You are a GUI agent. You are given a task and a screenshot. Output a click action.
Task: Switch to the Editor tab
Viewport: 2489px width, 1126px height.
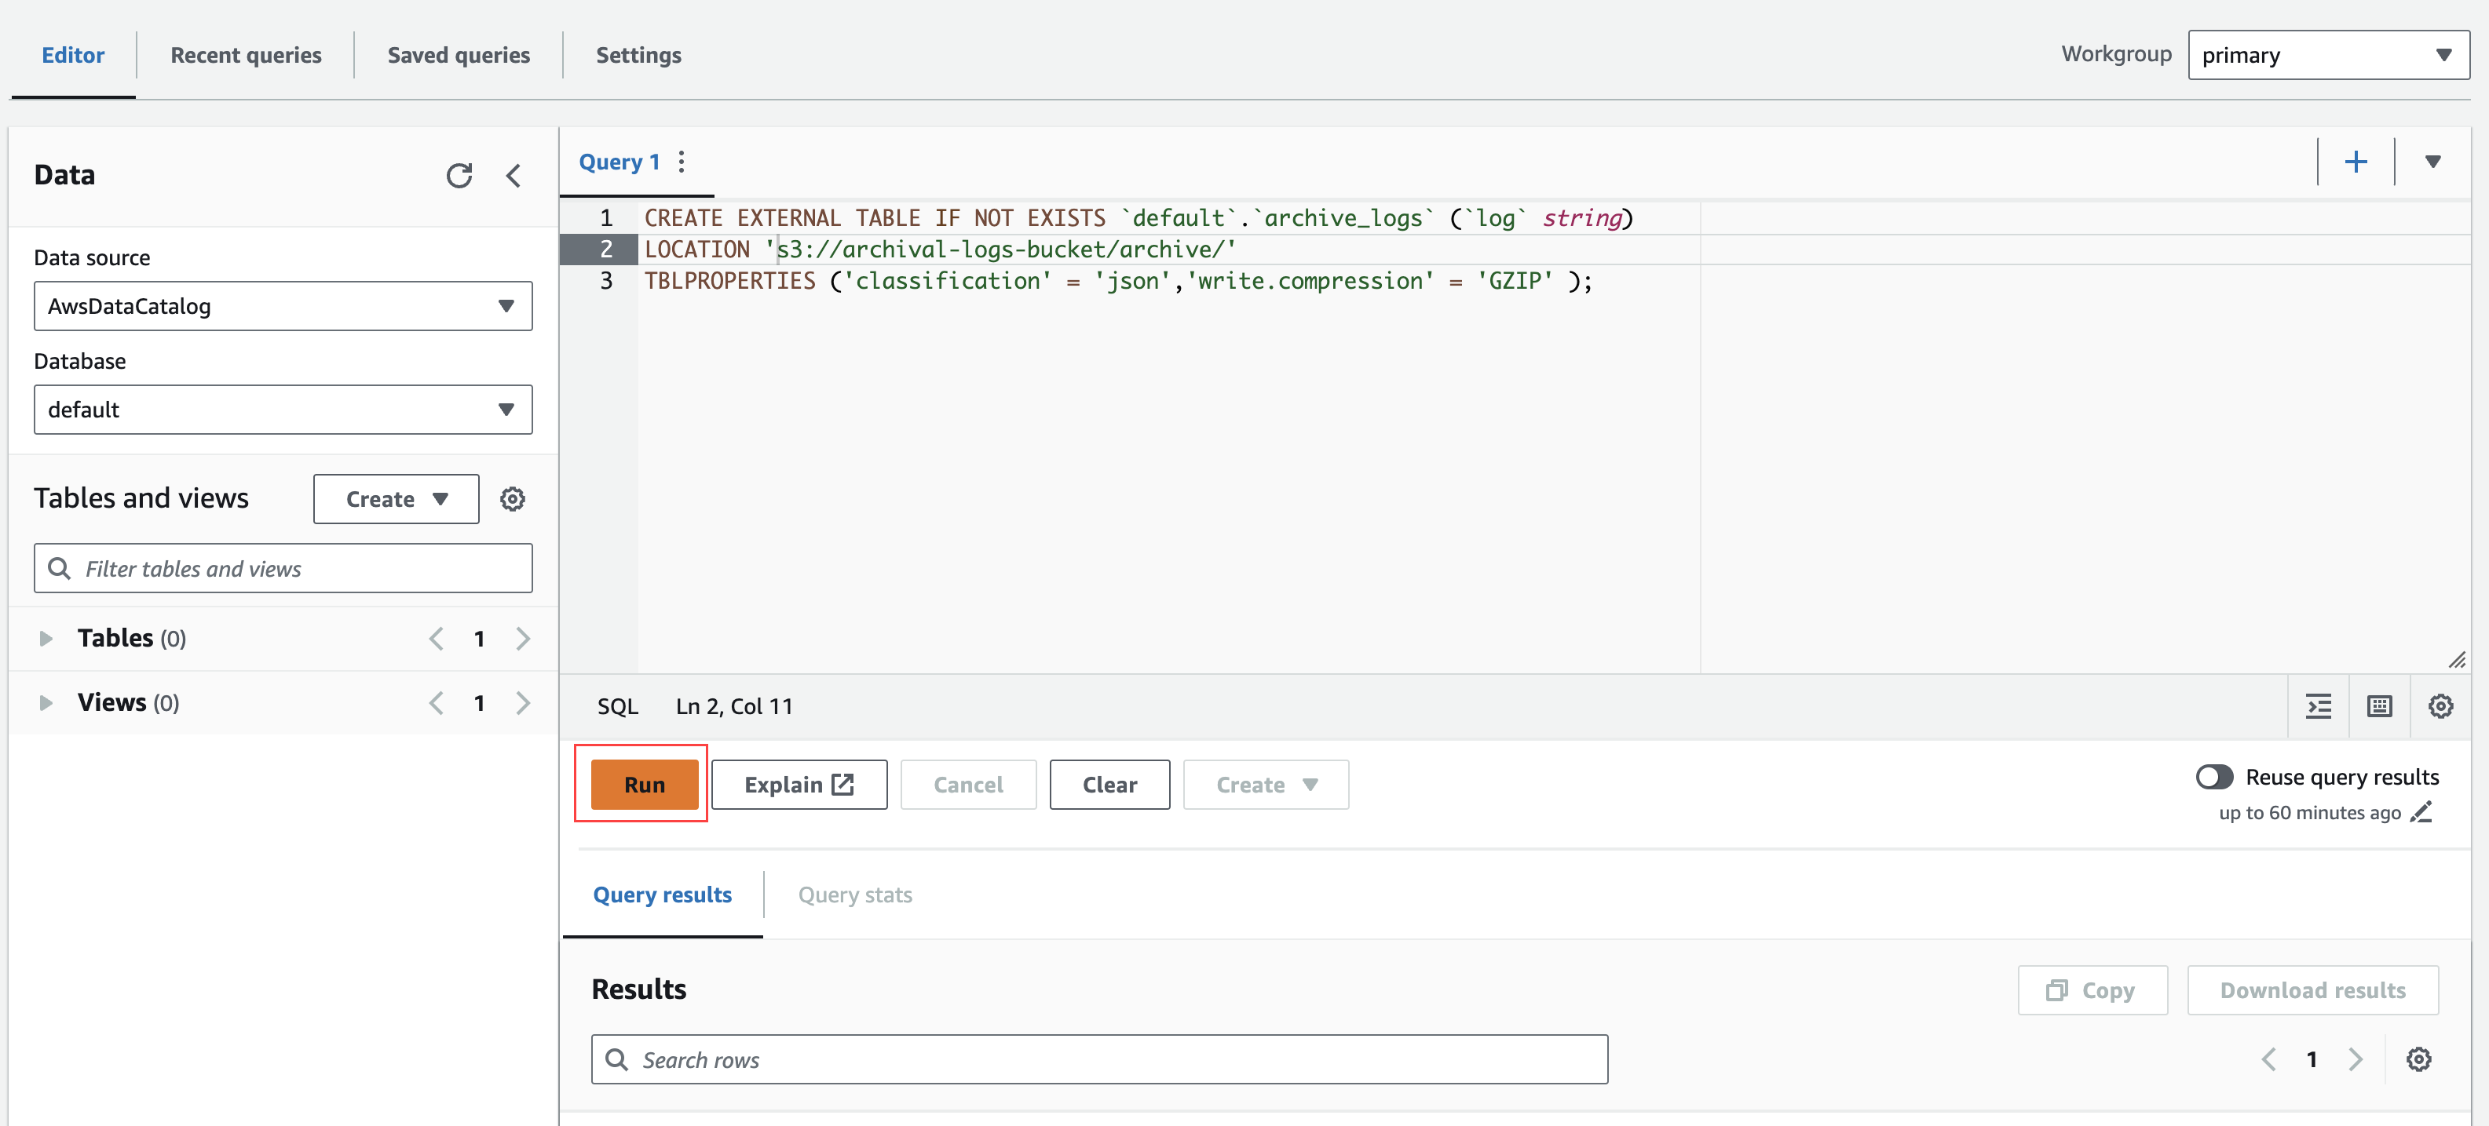(x=72, y=55)
